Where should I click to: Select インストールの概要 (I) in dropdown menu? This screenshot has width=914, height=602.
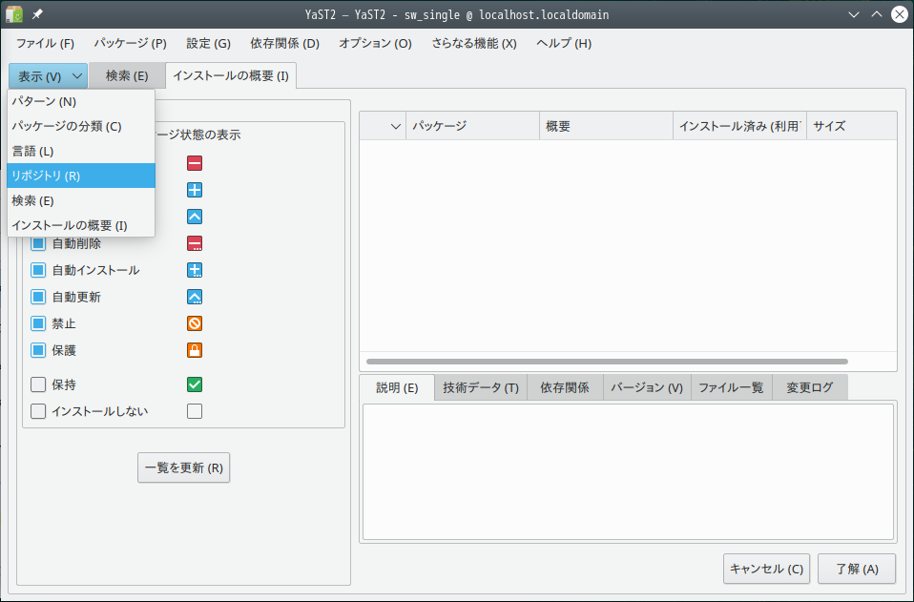81,225
